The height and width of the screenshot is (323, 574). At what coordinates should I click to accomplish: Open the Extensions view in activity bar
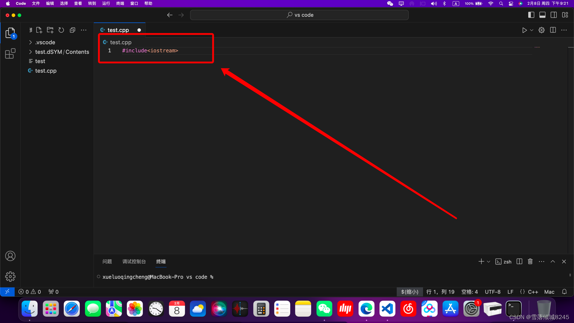tap(10, 54)
